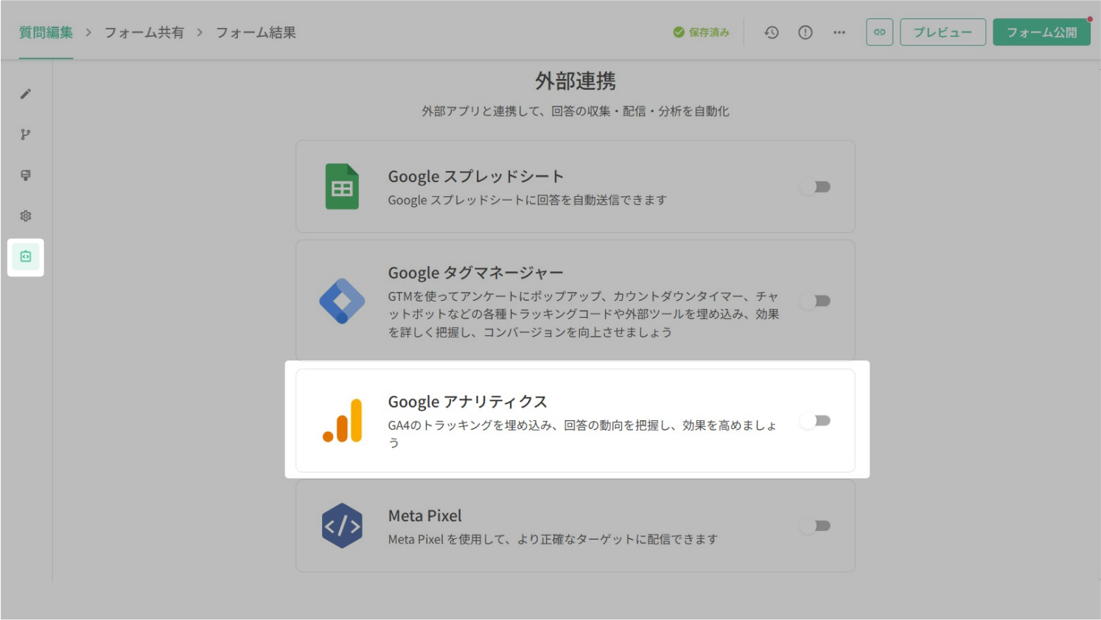Screen dimensions: 1101x620
Task: Click the 外部連携 page heading
Action: click(x=576, y=81)
